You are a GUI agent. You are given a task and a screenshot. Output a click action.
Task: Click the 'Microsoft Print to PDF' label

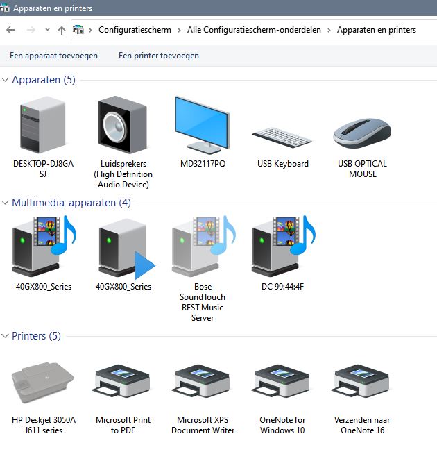tap(123, 425)
